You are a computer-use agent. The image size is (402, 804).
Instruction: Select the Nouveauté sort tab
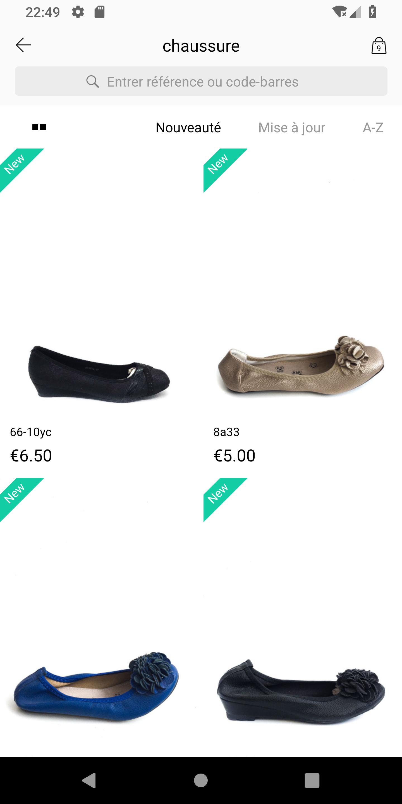188,128
